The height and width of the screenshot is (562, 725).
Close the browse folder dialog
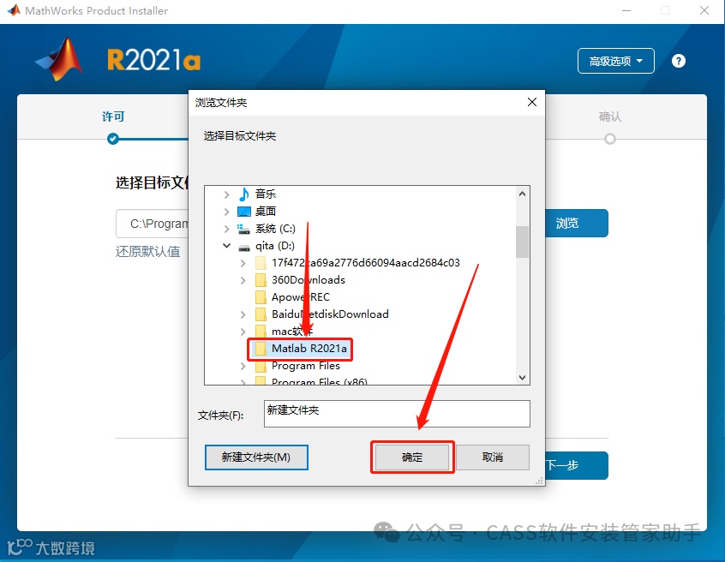click(532, 102)
